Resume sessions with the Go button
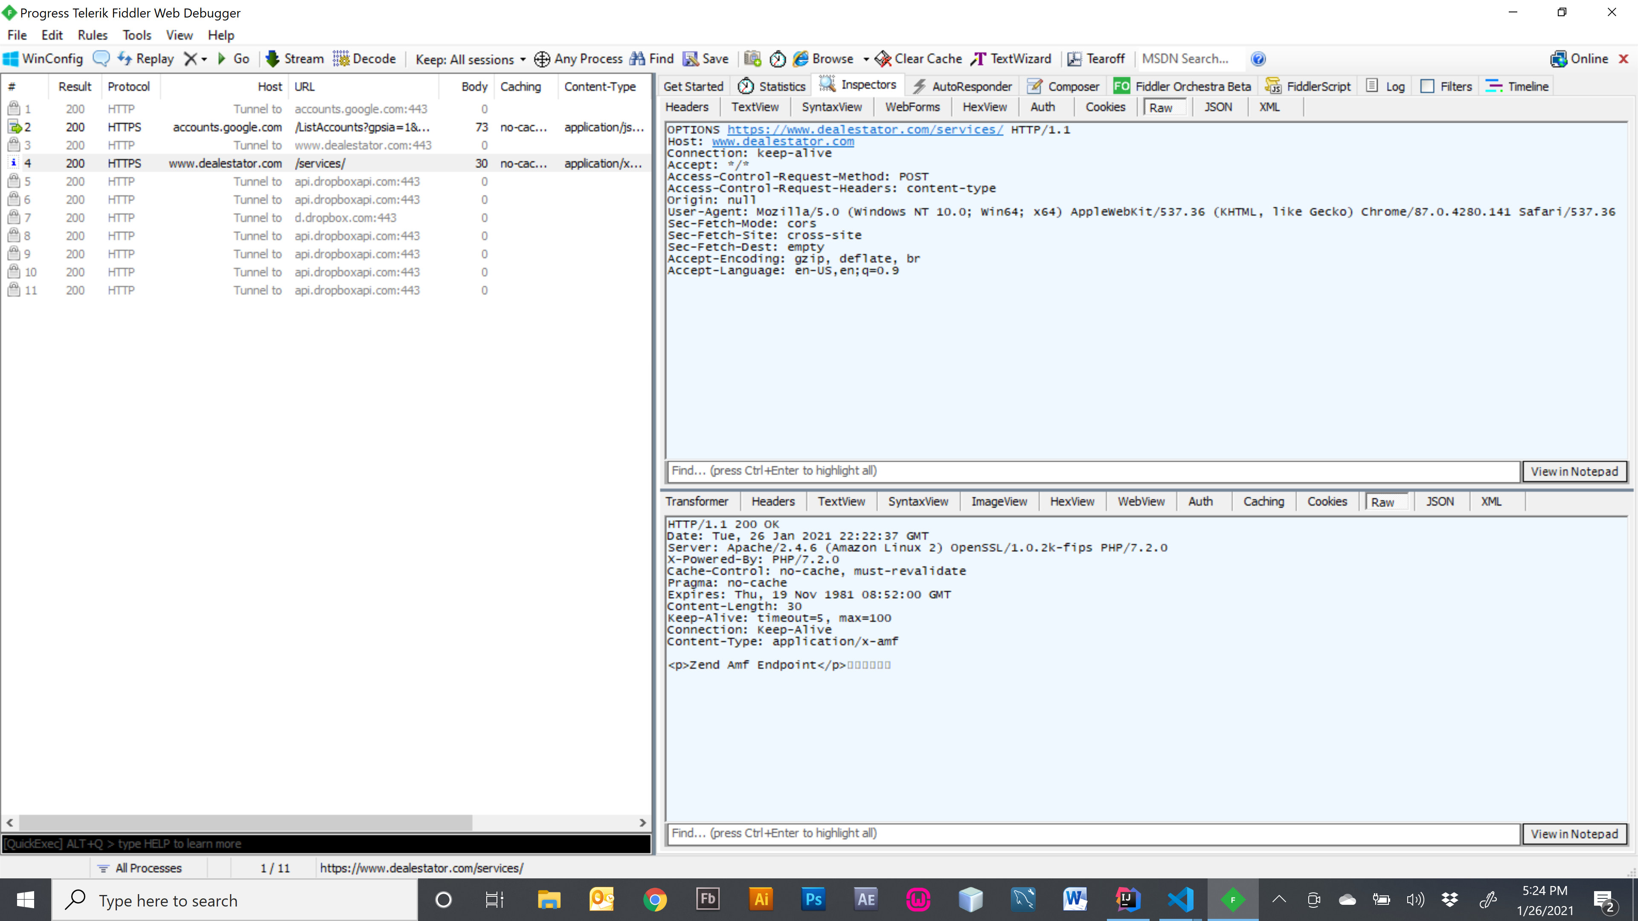This screenshot has width=1638, height=921. [x=234, y=58]
